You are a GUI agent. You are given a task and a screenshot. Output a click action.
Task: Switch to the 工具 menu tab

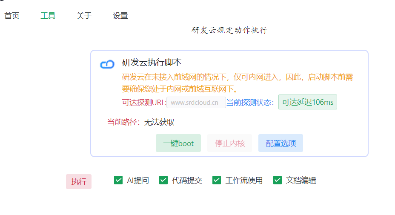click(48, 16)
